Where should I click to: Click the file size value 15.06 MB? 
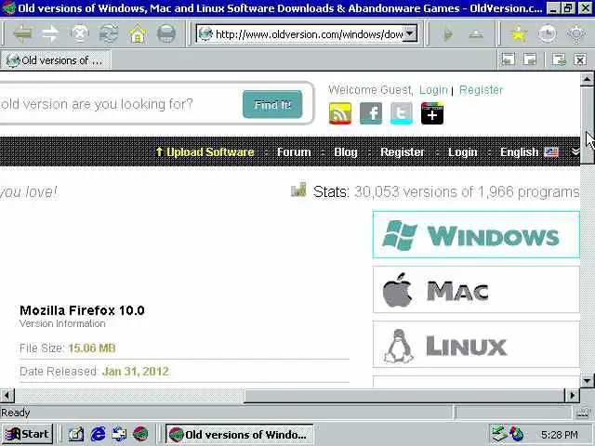coord(91,348)
